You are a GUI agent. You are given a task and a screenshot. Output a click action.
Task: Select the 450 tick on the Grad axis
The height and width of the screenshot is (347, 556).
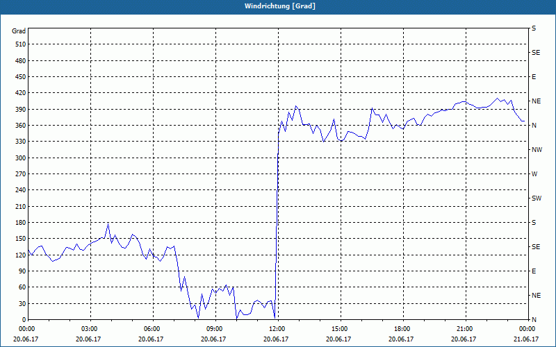click(x=21, y=77)
